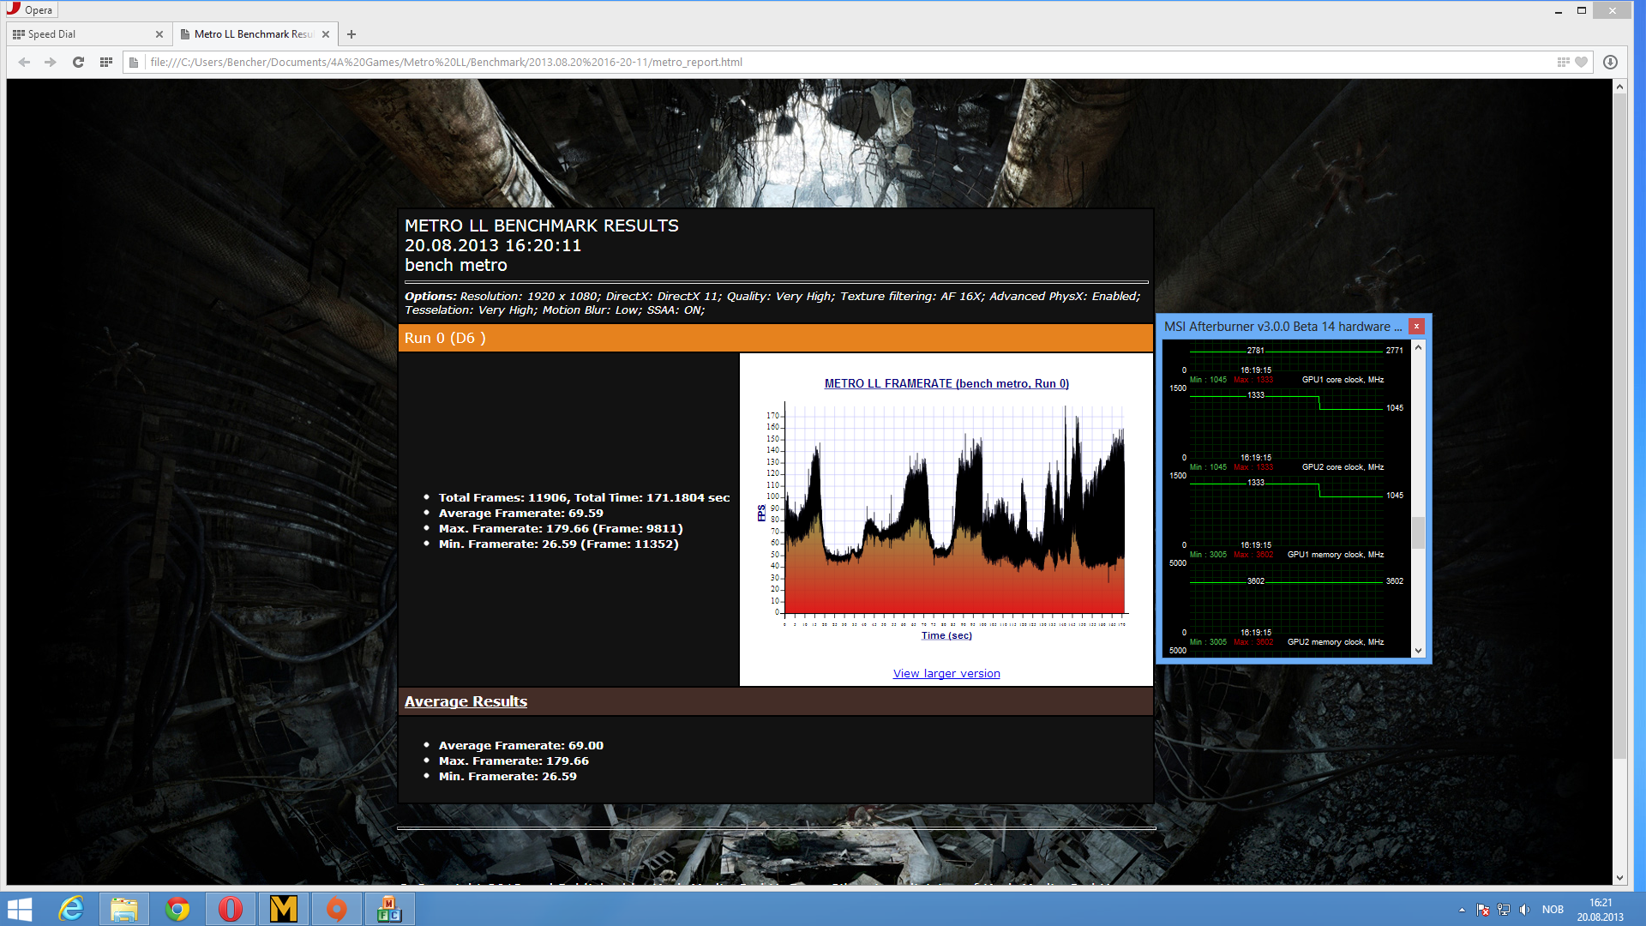This screenshot has height=926, width=1646.
Task: Click the Options resolution settings text
Action: 772,304
